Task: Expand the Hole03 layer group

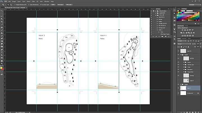Action: pos(181,84)
